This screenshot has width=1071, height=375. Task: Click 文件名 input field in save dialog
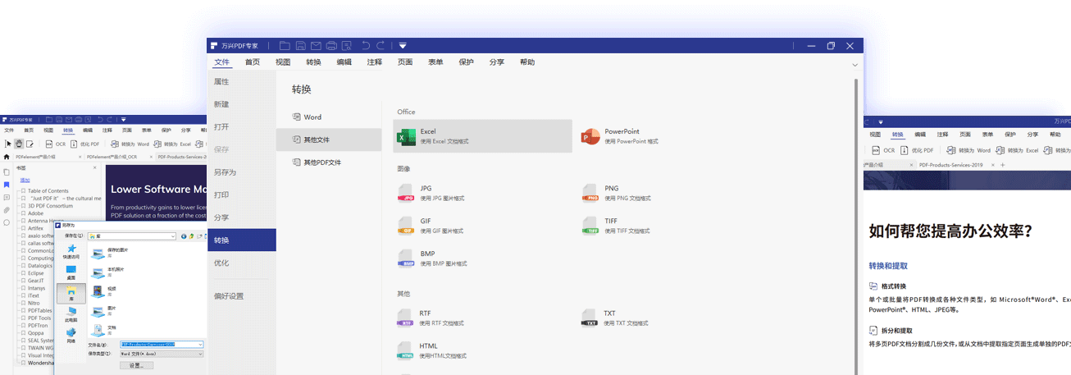click(162, 345)
